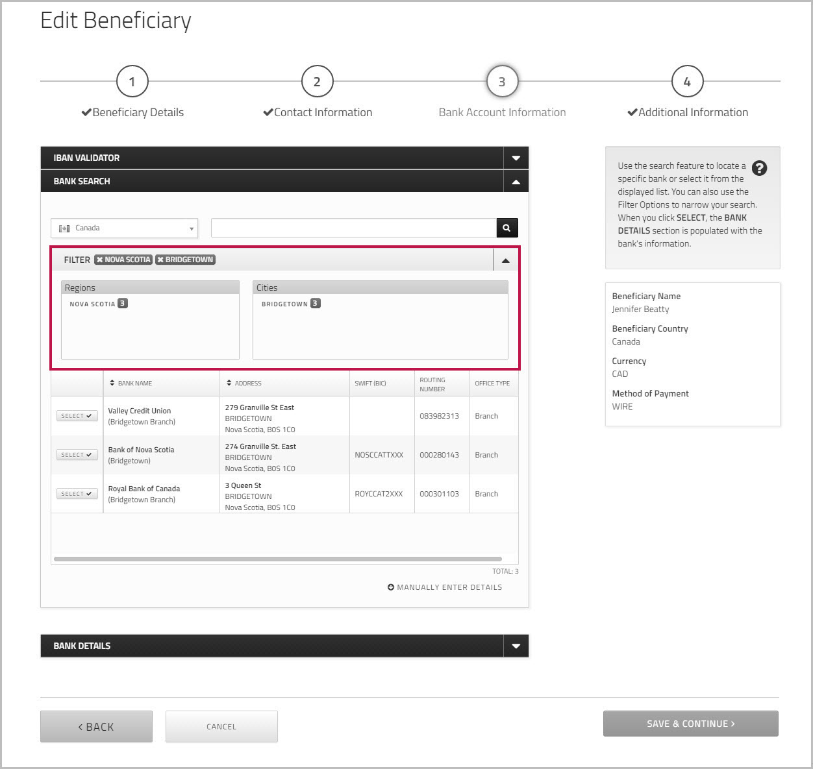This screenshot has width=813, height=769.
Task: Open the Canada country dropdown
Action: pos(124,228)
